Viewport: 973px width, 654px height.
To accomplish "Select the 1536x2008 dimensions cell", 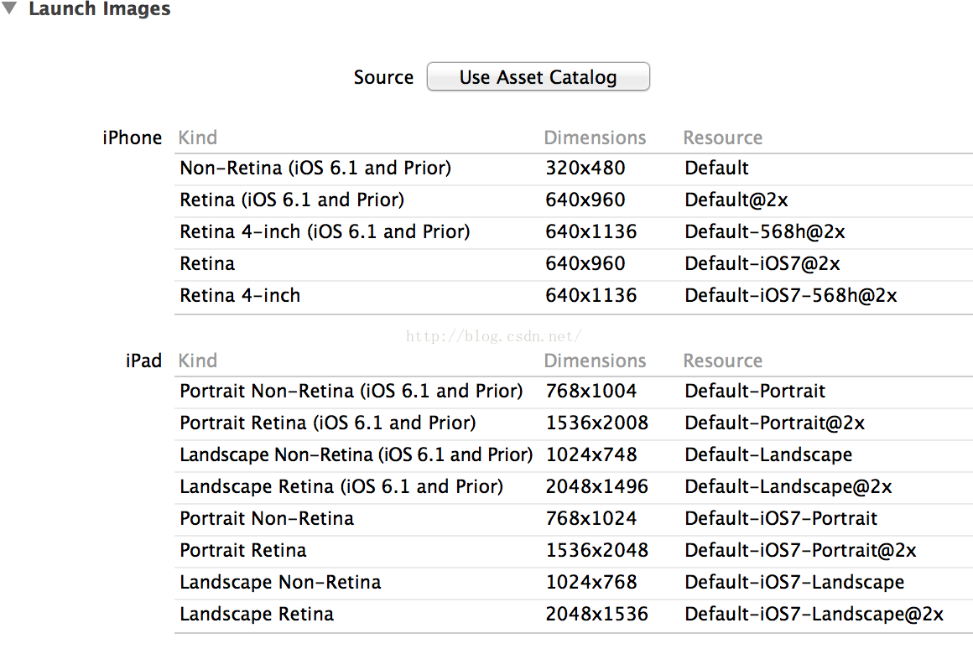I will click(597, 423).
